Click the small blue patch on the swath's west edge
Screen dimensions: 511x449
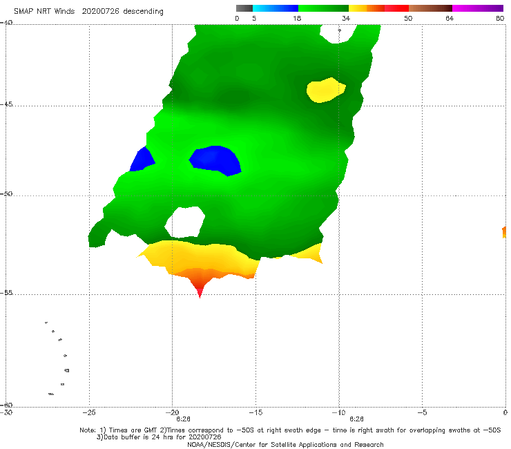[142, 160]
